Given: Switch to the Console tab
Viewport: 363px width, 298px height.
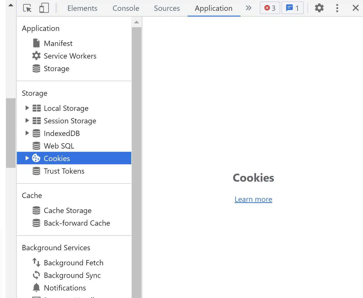Looking at the screenshot, I should (x=126, y=8).
